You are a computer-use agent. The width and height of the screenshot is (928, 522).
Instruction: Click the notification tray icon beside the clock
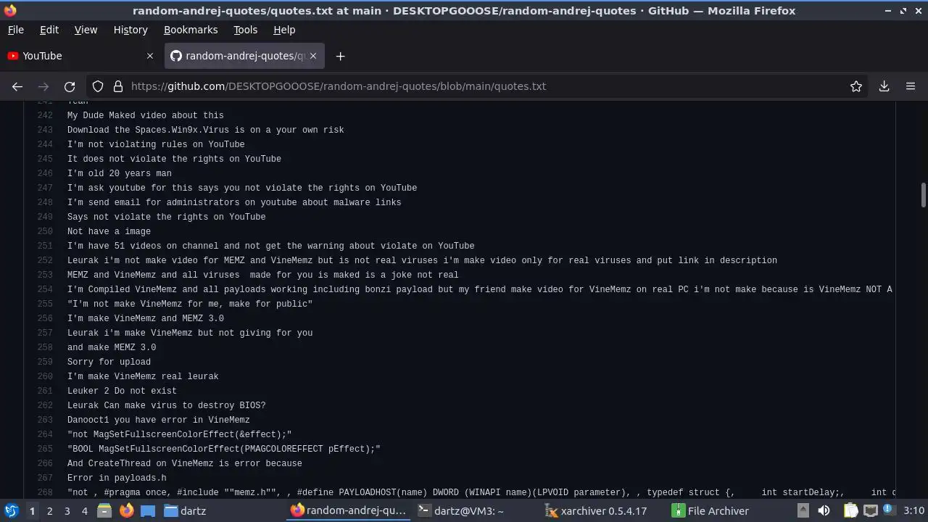[x=889, y=511]
